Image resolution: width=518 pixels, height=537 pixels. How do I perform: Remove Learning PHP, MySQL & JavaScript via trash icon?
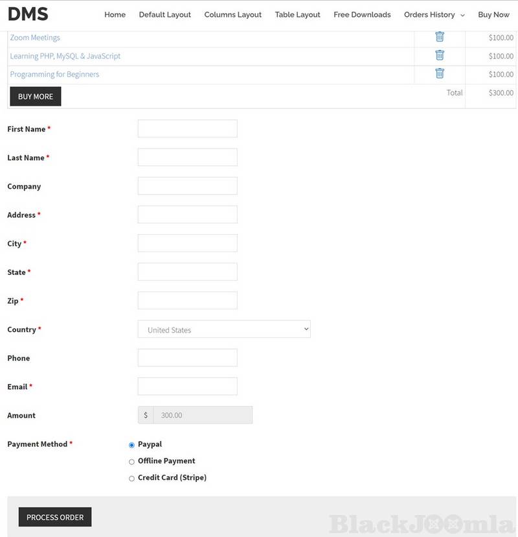[x=440, y=55]
